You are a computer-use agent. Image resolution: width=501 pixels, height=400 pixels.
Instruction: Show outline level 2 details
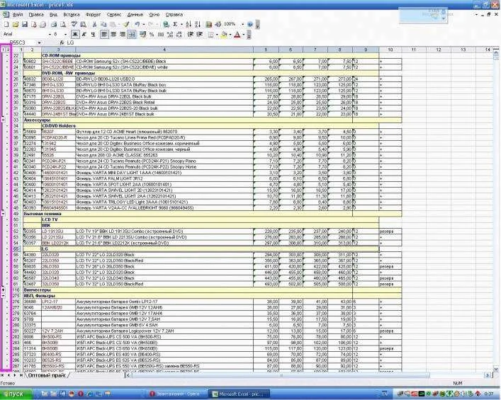(9, 50)
